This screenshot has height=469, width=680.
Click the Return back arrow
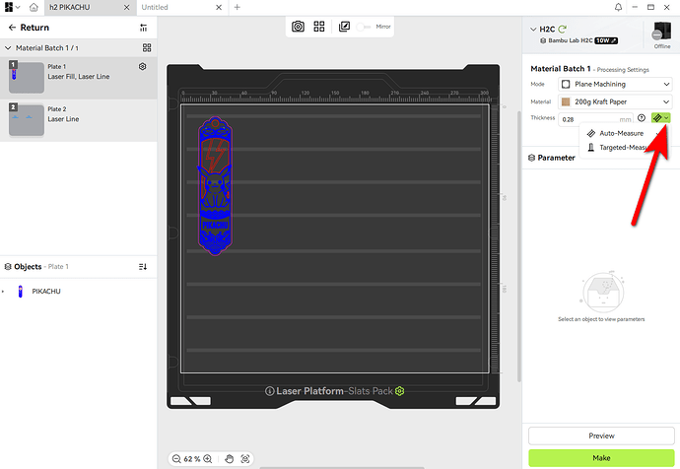tap(12, 28)
